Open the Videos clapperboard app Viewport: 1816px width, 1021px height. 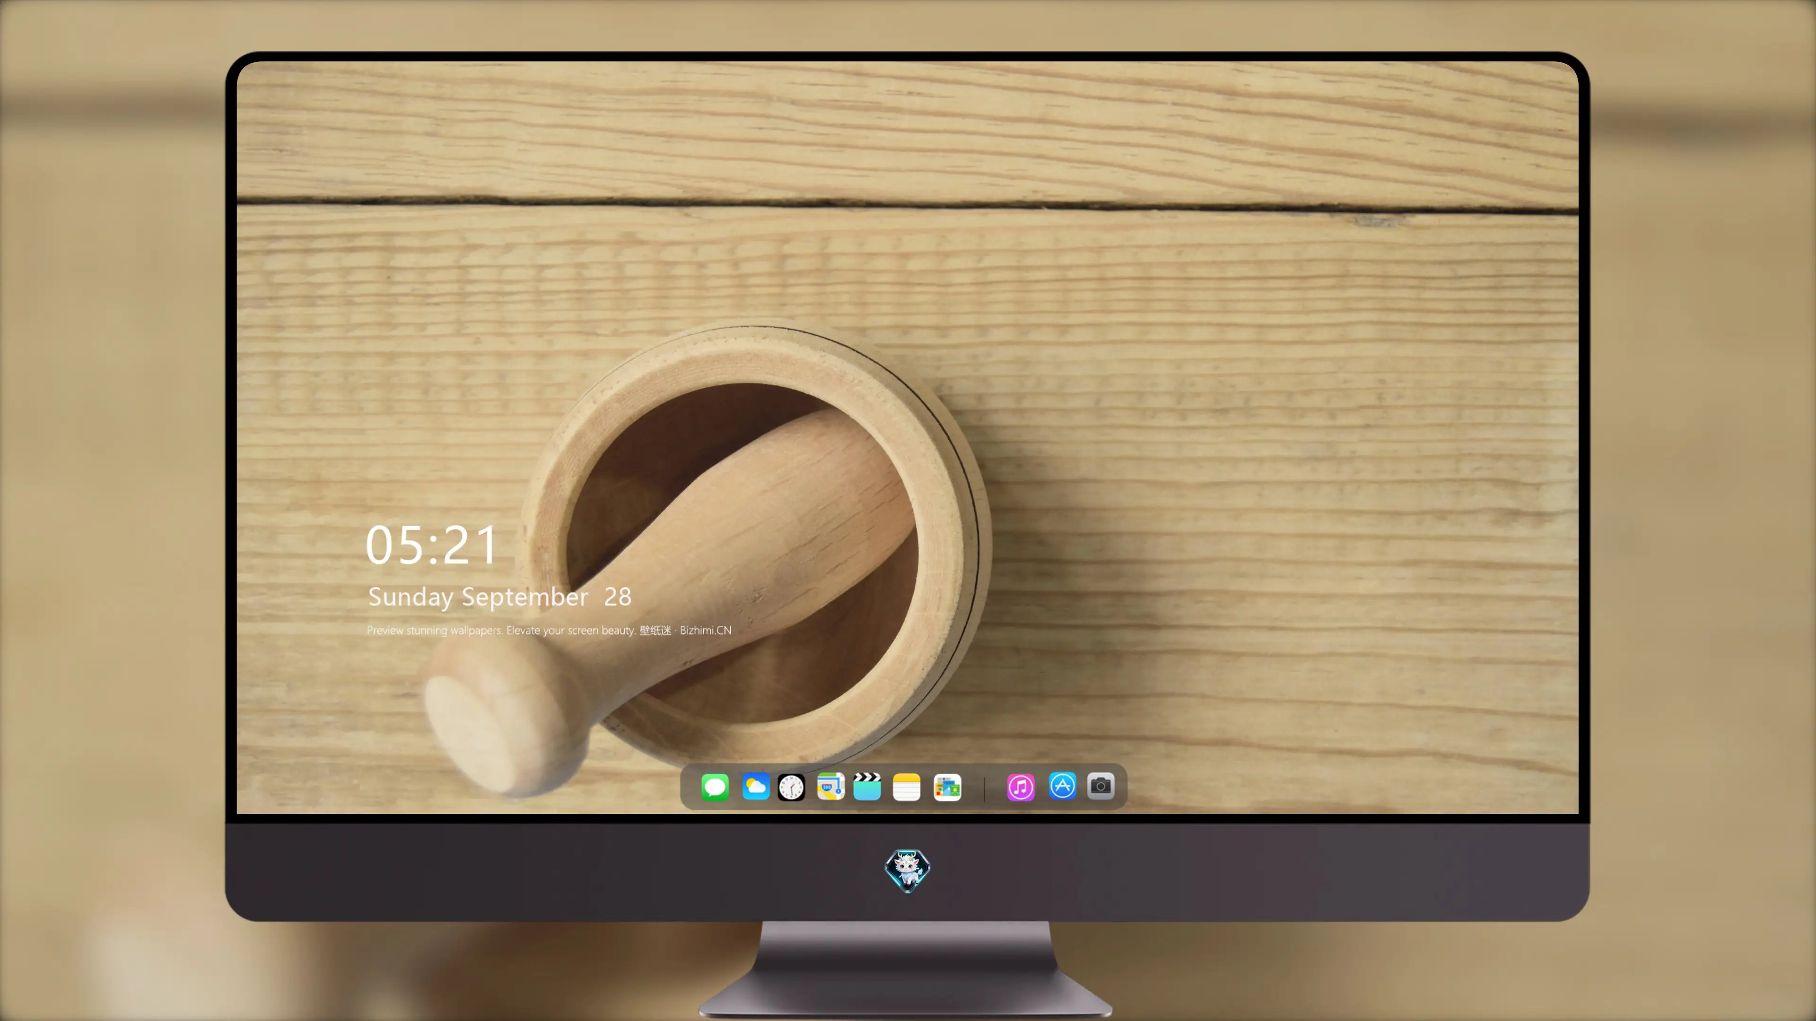point(867,787)
